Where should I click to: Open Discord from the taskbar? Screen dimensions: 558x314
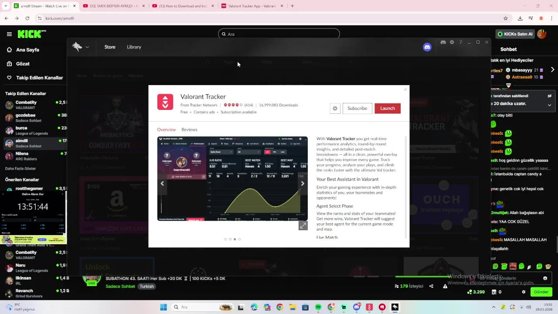(357, 307)
